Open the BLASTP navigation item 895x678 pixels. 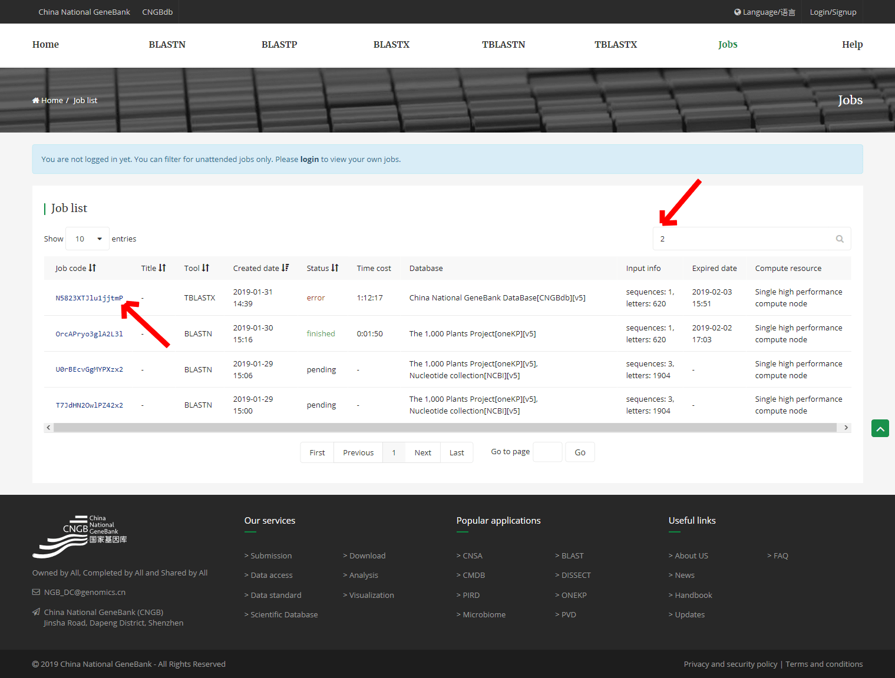(279, 45)
